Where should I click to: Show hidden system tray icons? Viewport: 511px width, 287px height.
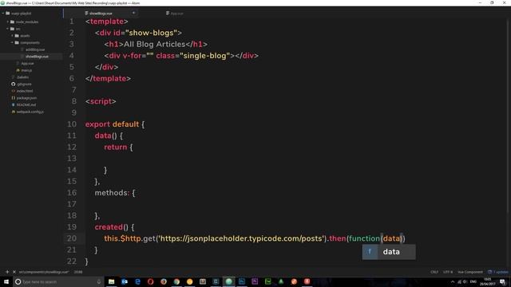tap(453, 281)
